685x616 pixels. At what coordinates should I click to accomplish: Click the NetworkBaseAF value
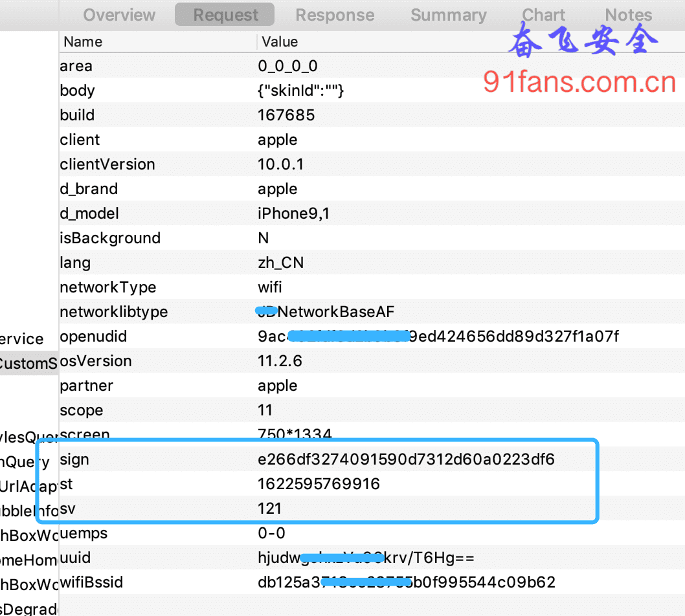pos(326,312)
